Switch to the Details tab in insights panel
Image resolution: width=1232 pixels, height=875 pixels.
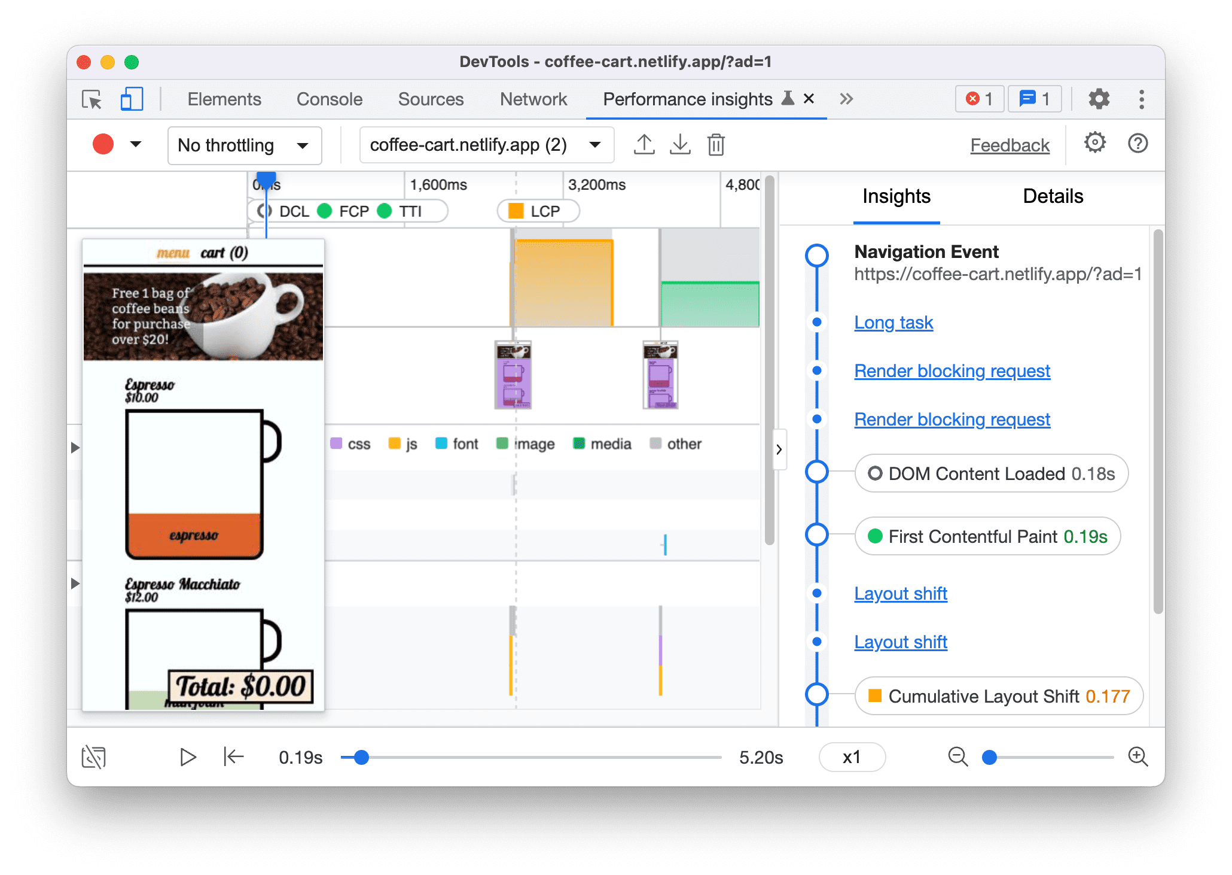1053,196
